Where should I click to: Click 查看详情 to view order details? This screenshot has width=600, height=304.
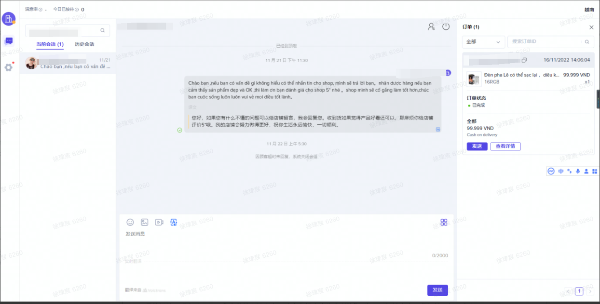[x=505, y=146]
